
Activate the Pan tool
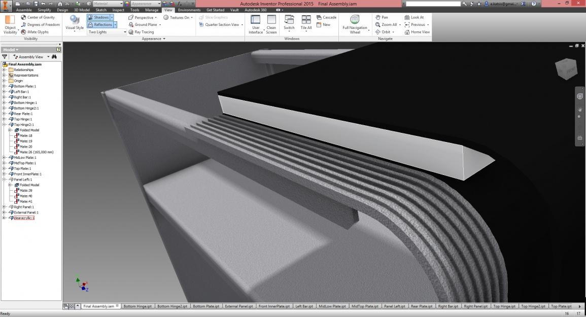382,17
